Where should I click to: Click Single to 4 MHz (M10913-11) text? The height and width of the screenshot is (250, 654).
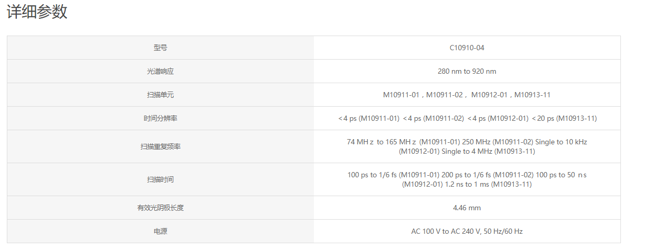coord(488,151)
